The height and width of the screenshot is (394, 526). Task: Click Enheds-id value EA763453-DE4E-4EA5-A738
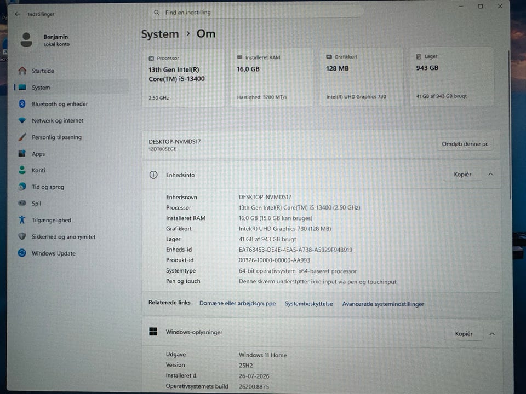pos(295,250)
